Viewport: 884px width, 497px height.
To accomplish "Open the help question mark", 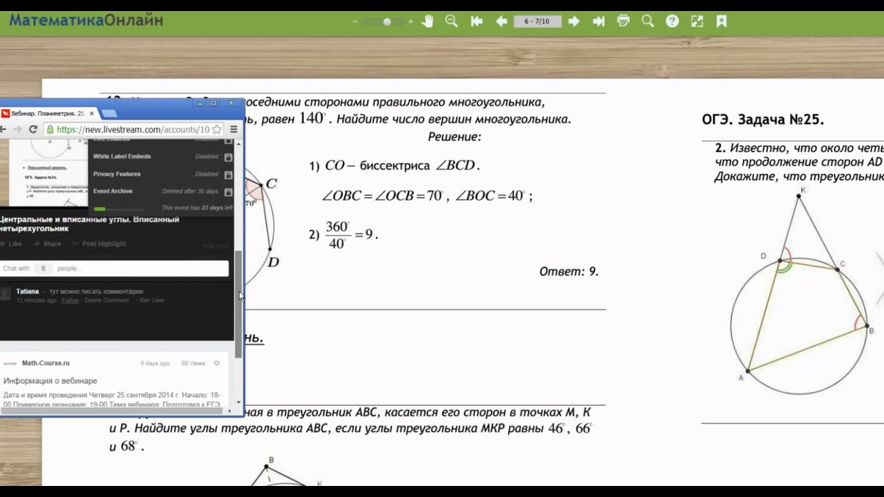I will [672, 21].
